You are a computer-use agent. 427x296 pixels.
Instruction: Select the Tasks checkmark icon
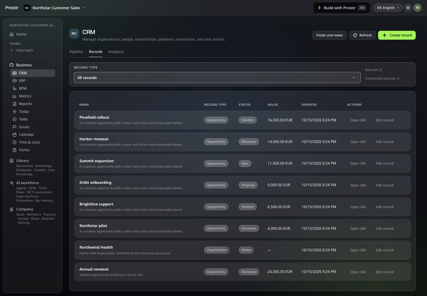[x=15, y=119]
